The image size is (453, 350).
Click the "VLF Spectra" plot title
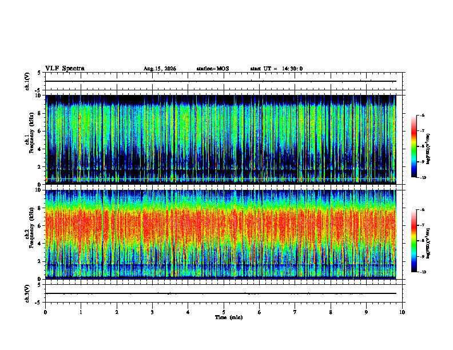(65, 69)
